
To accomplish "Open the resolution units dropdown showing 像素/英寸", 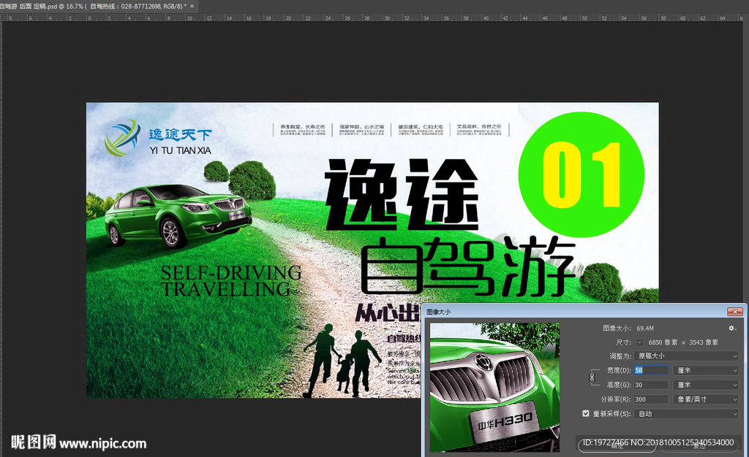I will [705, 399].
